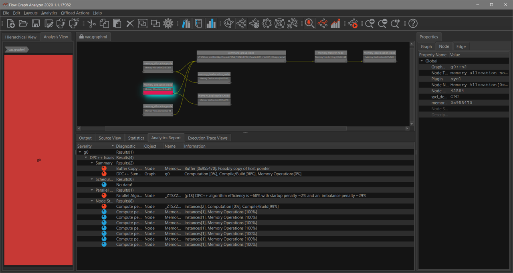This screenshot has height=273, width=513.
Task: Collapse the g0 row in Analytics Report
Action: click(x=80, y=152)
